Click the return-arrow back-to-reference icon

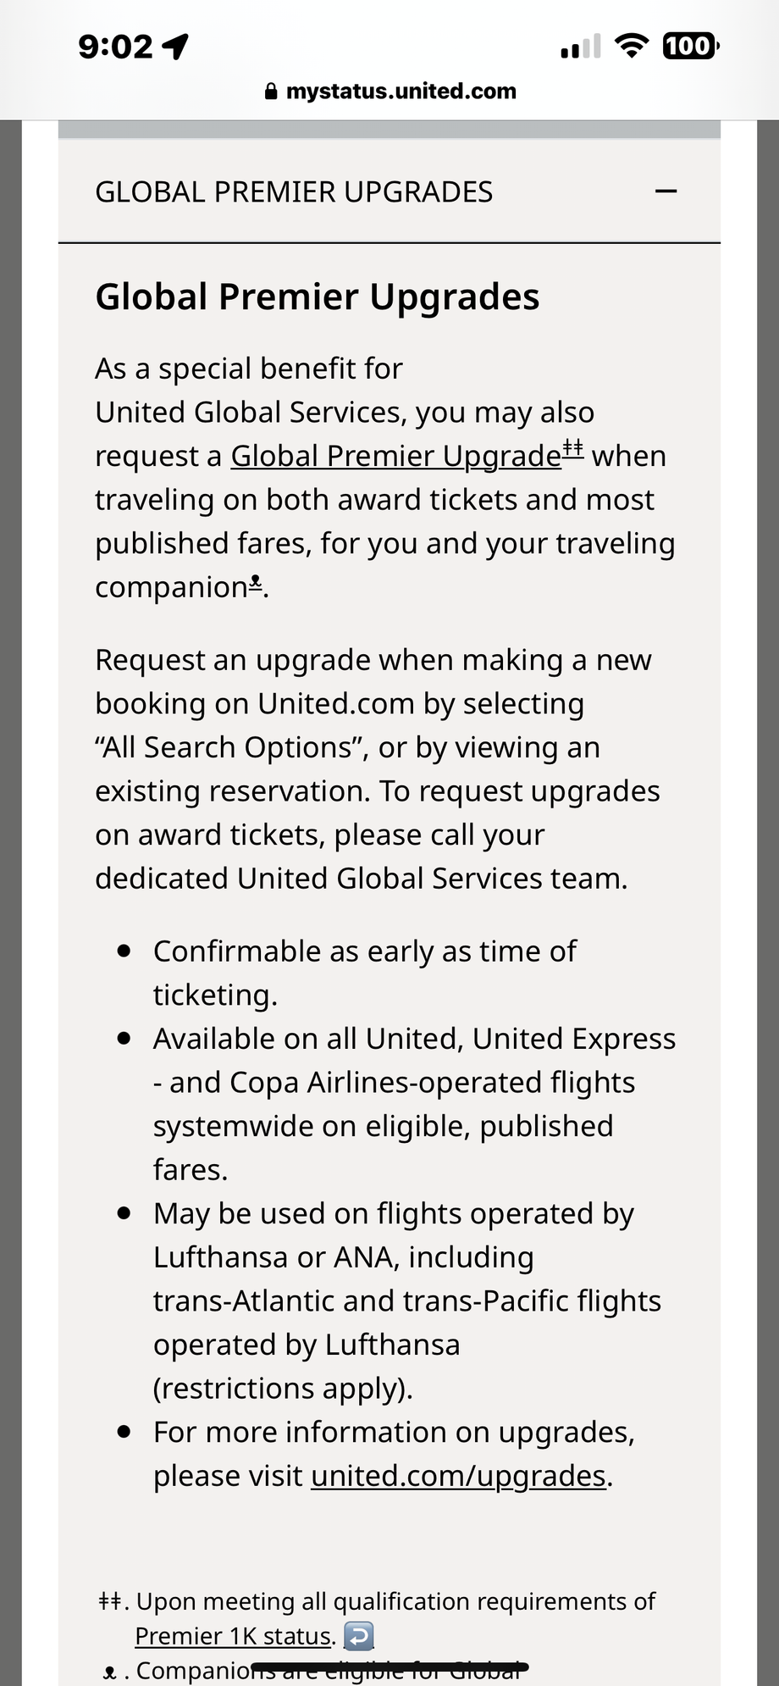coord(358,1635)
